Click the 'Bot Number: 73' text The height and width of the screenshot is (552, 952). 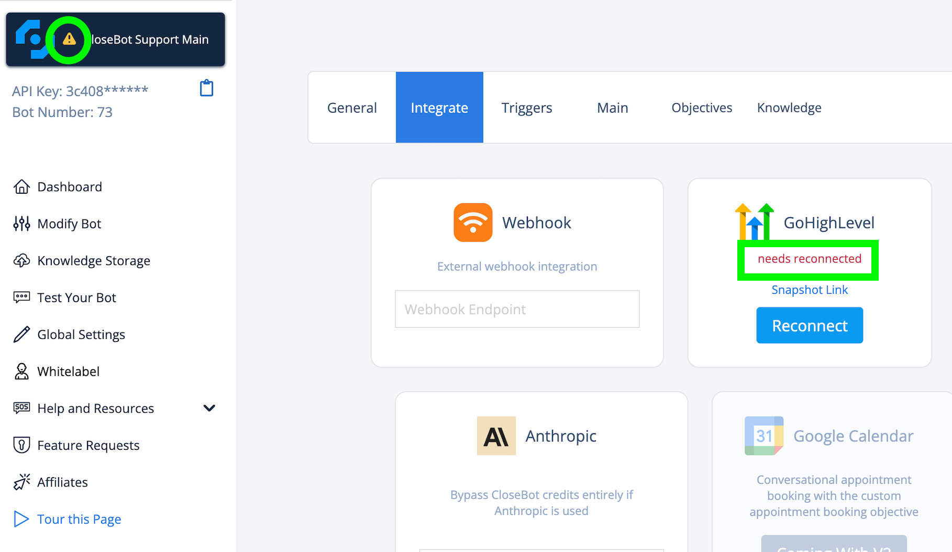pyautogui.click(x=62, y=112)
